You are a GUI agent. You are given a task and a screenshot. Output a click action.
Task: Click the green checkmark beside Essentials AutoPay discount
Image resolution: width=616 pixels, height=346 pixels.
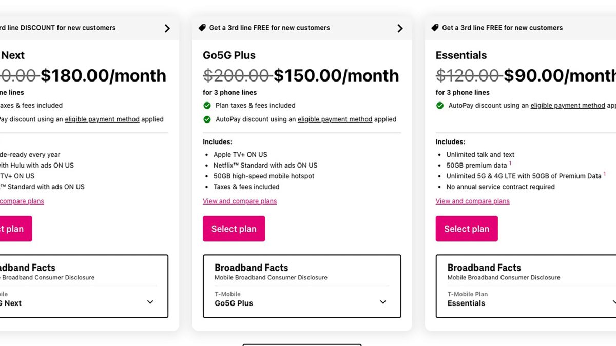click(x=440, y=106)
